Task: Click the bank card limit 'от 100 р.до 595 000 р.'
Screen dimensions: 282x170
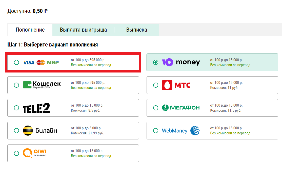Action: (x=88, y=60)
